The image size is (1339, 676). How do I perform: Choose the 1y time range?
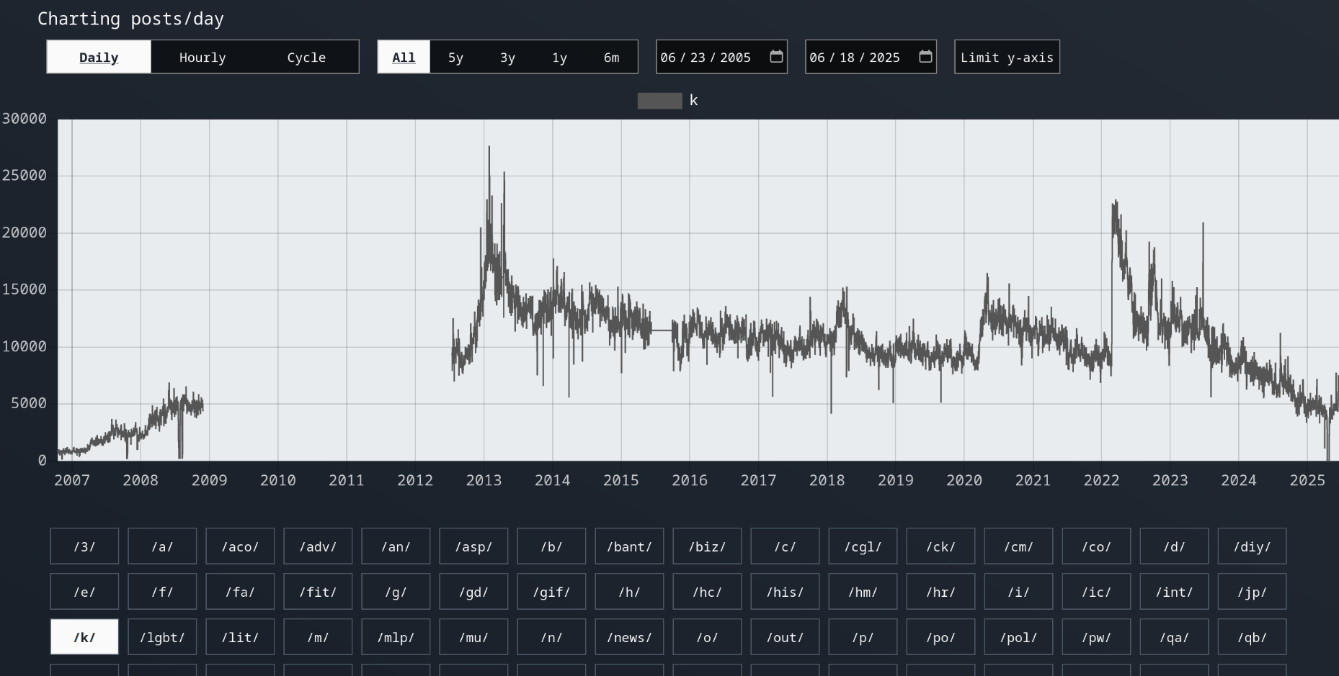coord(559,57)
